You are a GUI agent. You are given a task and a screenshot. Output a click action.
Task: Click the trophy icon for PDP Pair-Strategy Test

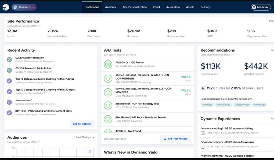click(108, 105)
